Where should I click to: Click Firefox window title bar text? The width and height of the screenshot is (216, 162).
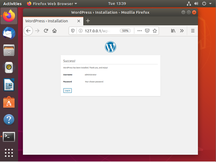coord(110,12)
